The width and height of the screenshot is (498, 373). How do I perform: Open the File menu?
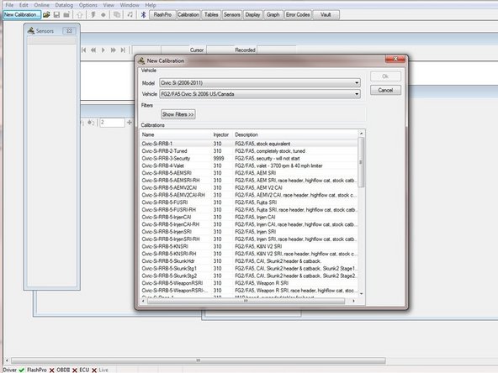tap(9, 5)
